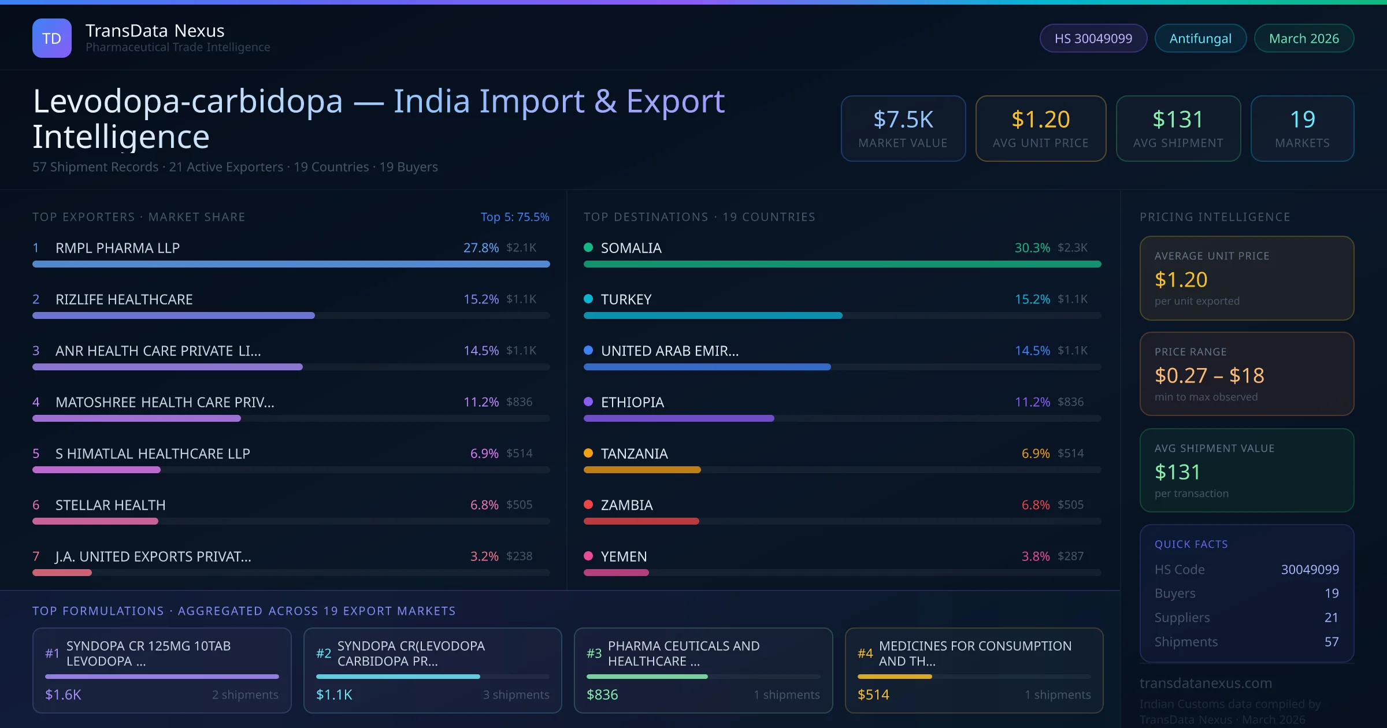This screenshot has width=1387, height=728.
Task: Open the Market Value $7.5K stat card
Action: pos(903,128)
